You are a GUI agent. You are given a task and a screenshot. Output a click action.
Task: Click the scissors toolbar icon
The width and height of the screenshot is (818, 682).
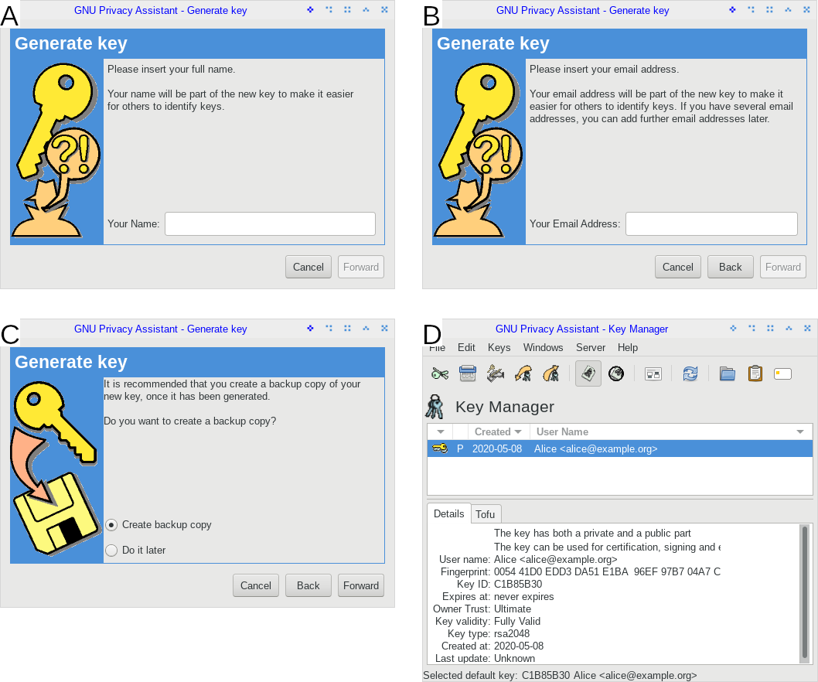[x=441, y=373]
